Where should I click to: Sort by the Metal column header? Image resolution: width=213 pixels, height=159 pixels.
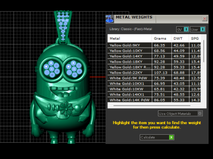pos(130,38)
